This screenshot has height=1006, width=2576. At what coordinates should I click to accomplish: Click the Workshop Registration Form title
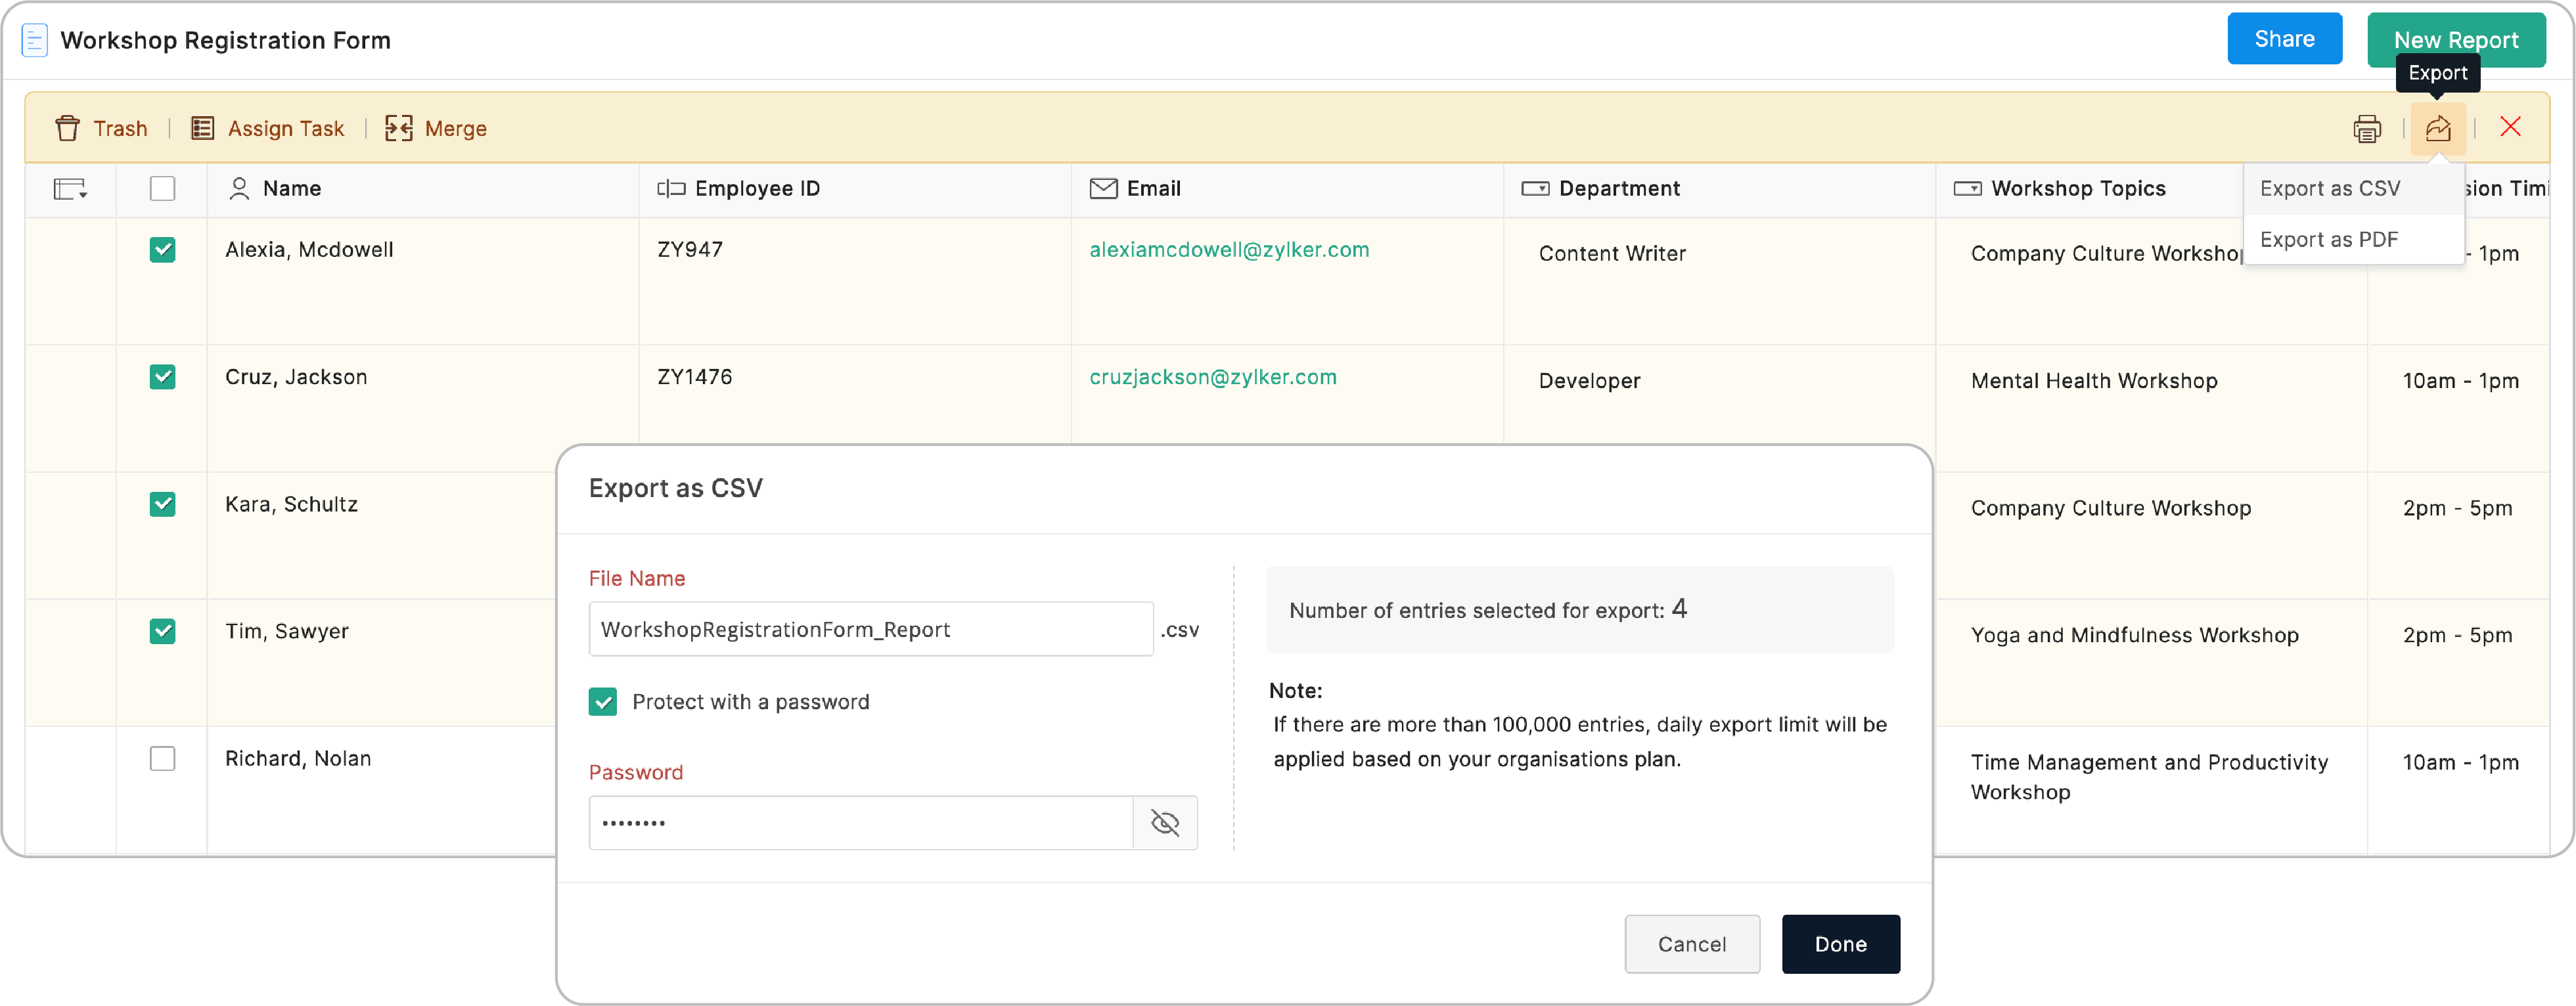tap(225, 40)
